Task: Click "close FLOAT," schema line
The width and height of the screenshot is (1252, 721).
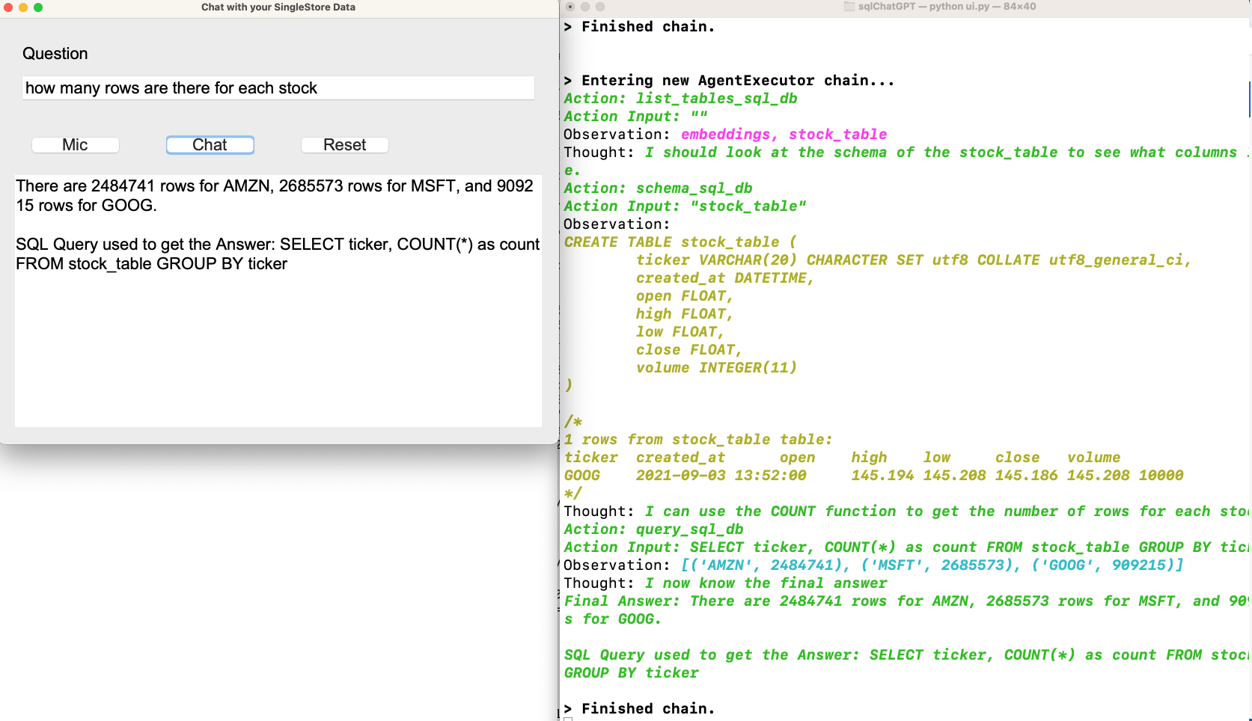Action: point(688,349)
